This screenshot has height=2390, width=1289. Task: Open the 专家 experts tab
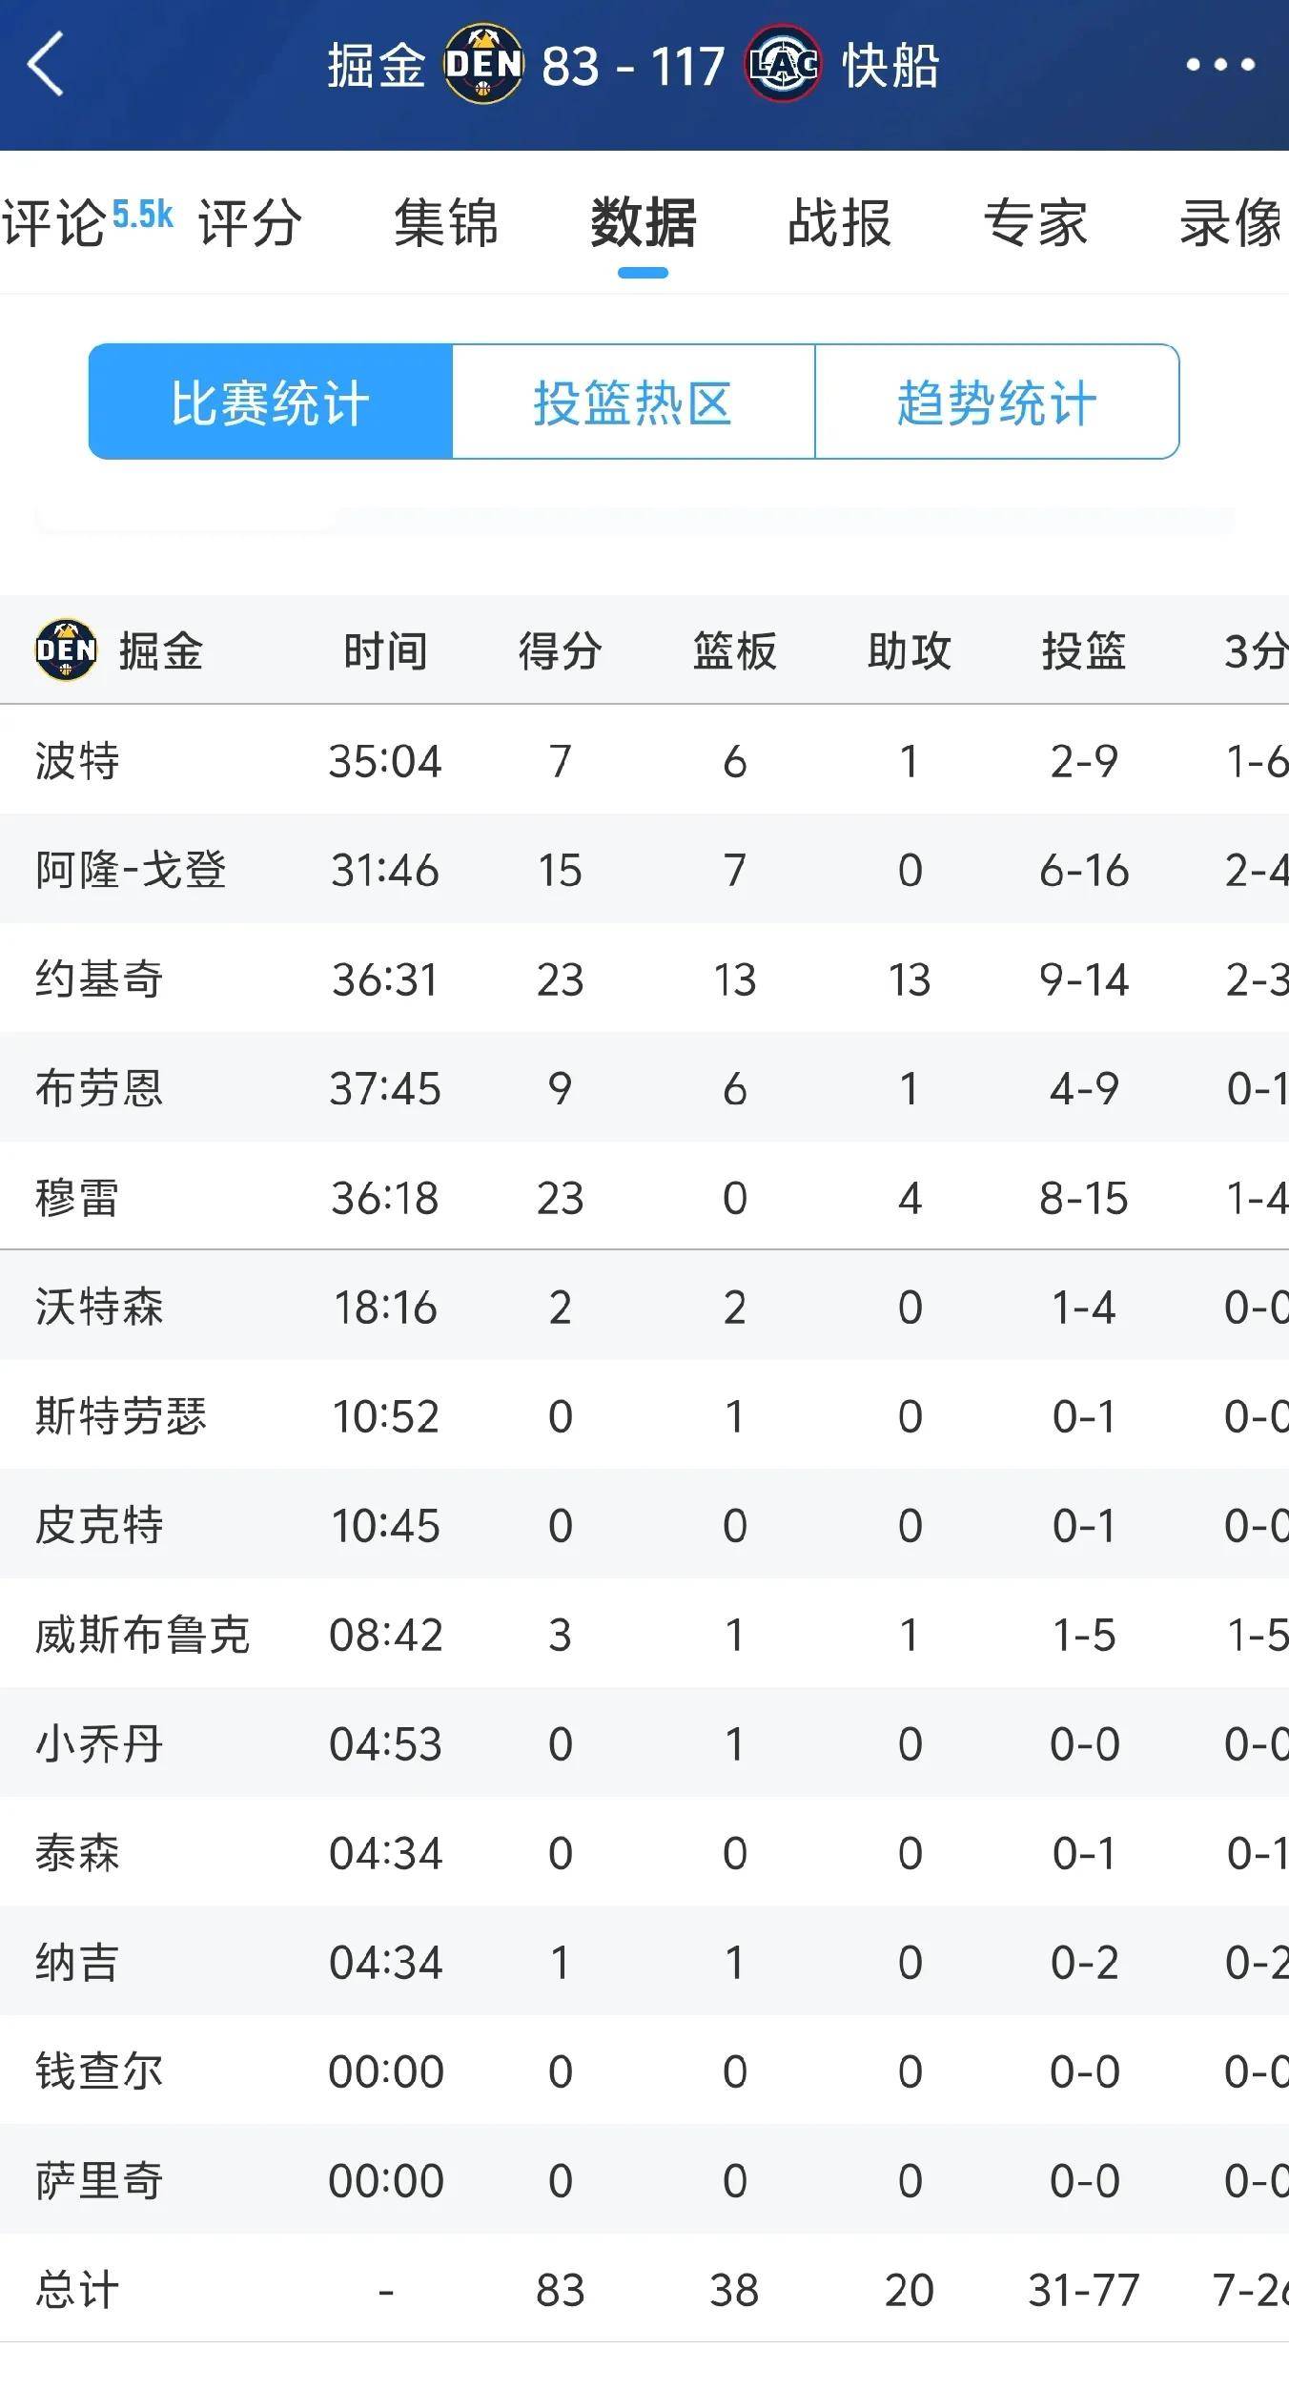click(x=1035, y=223)
